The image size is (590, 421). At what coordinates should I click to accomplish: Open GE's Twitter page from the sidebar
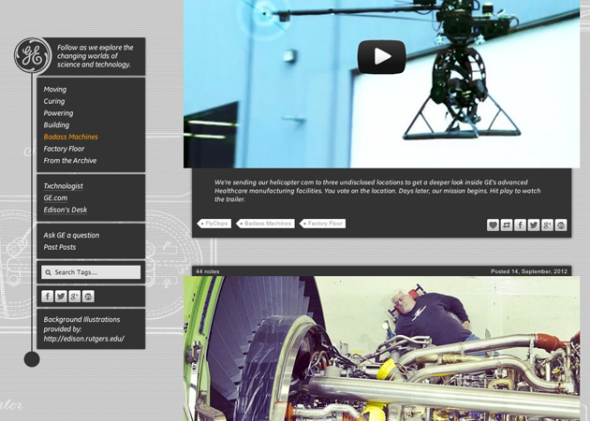tap(61, 297)
